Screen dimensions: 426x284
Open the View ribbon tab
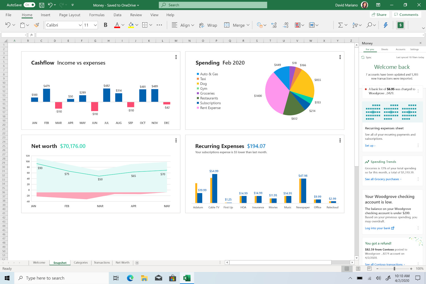tap(154, 15)
